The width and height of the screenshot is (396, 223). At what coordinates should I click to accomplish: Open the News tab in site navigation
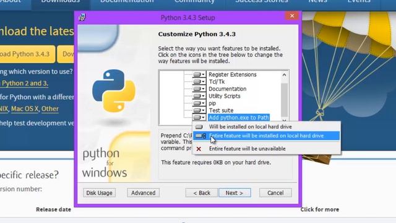[317, 2]
